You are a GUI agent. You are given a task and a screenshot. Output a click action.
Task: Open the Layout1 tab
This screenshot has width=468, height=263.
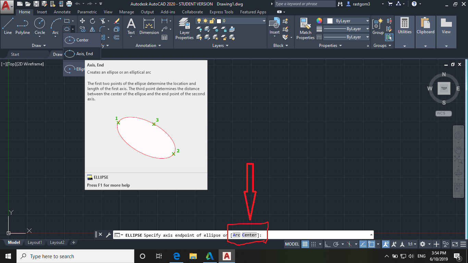coord(35,242)
